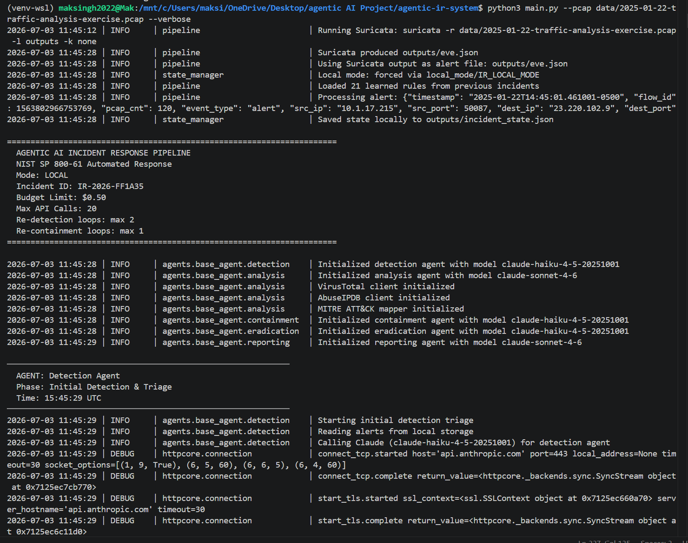Click the 'Running Suricata' log message
The height and width of the screenshot is (543, 688).
click(497, 30)
